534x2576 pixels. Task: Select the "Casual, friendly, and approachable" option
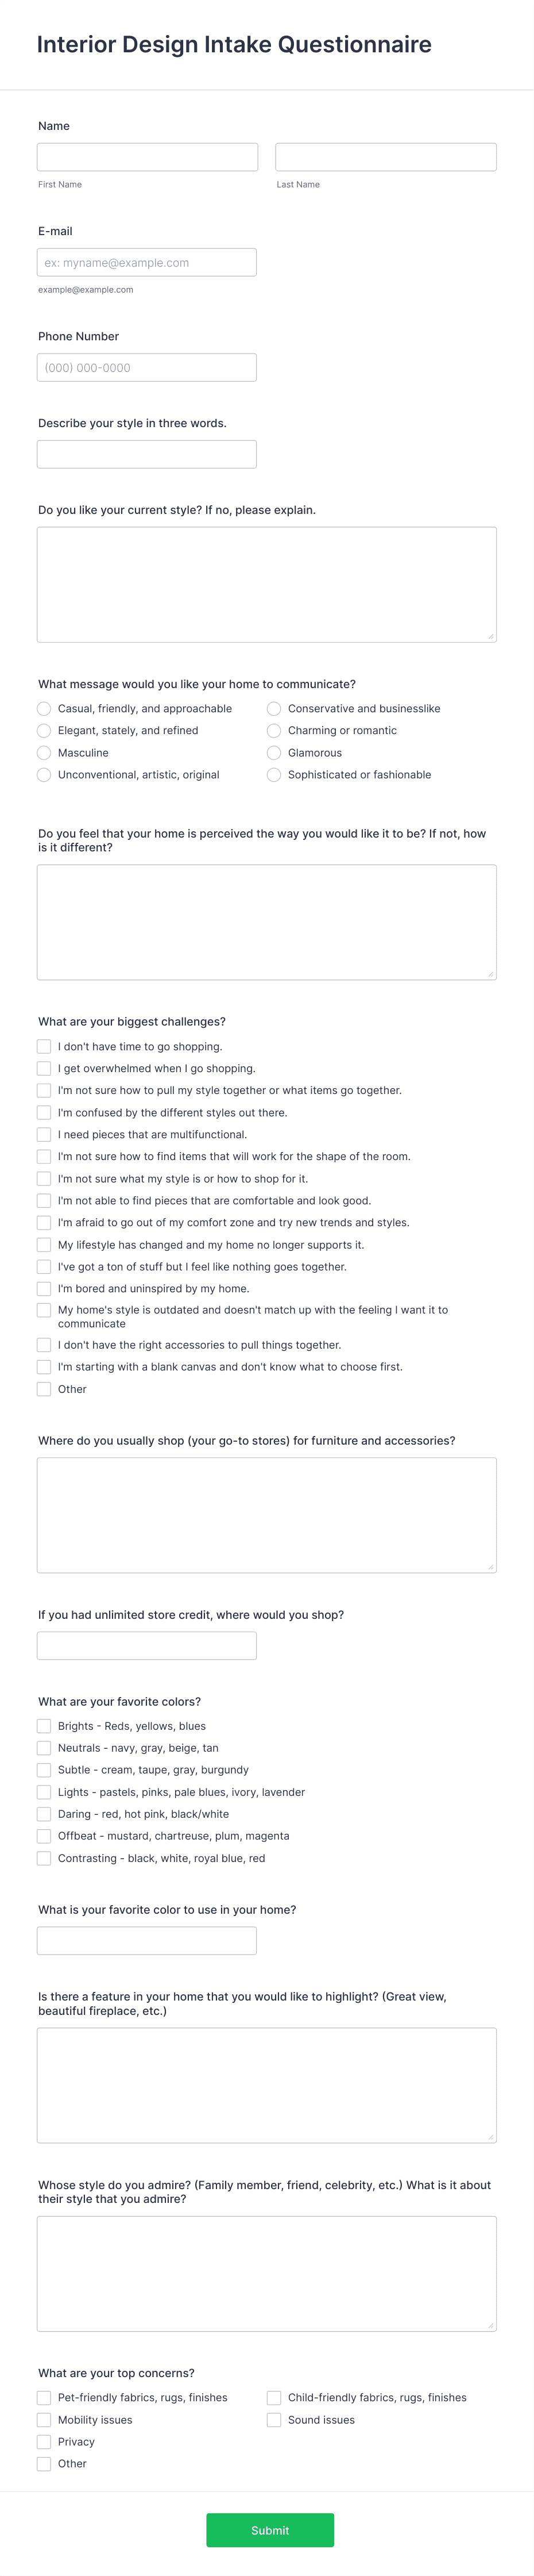click(x=44, y=708)
